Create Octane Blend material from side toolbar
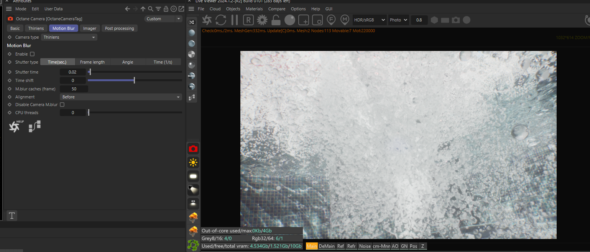 point(192,75)
